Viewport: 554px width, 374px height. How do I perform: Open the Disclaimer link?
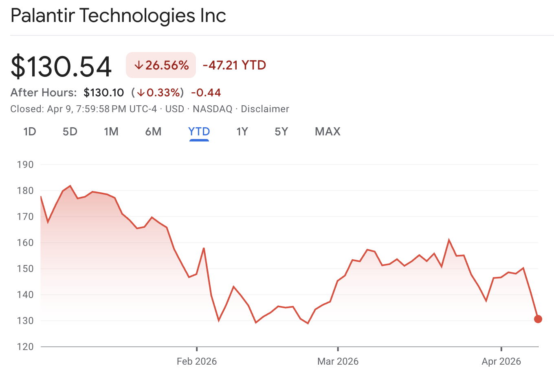pyautogui.click(x=265, y=109)
